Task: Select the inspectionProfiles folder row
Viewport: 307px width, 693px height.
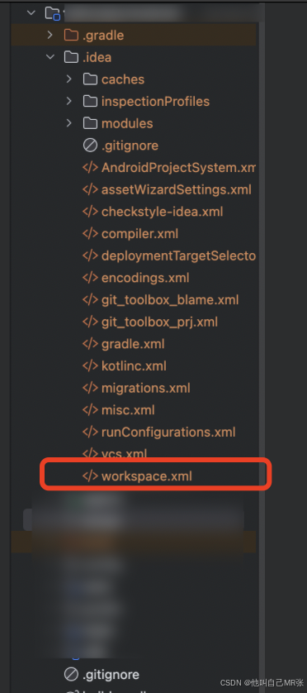Action: 133,101
